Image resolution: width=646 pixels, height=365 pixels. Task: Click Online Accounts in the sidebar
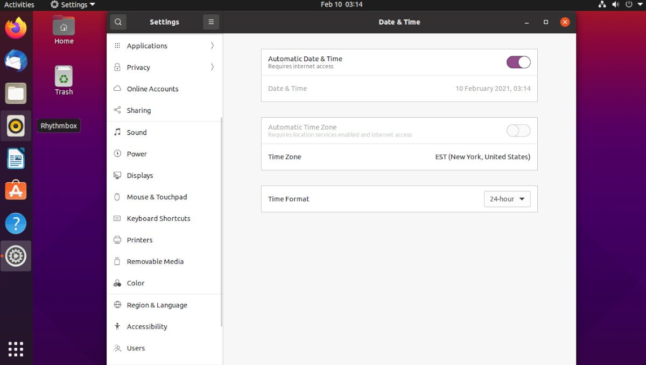tap(152, 89)
